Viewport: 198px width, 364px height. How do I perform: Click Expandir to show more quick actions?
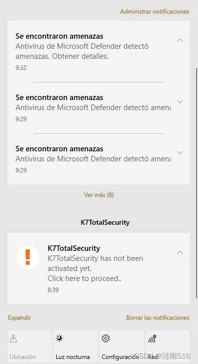click(20, 318)
